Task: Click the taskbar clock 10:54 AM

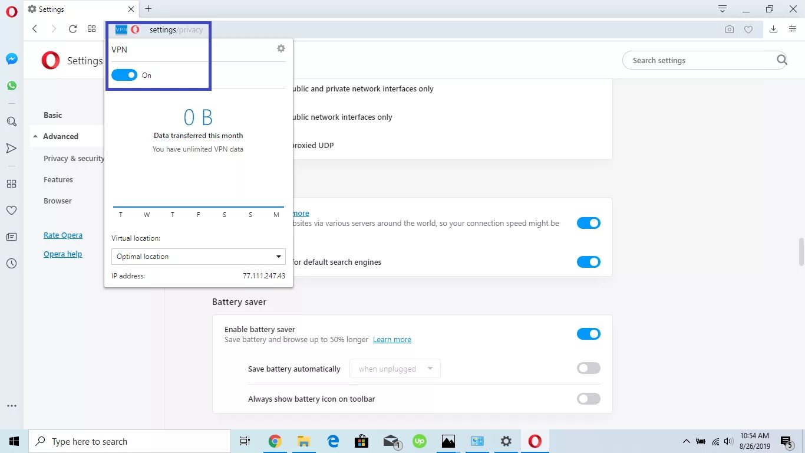Action: pyautogui.click(x=754, y=436)
